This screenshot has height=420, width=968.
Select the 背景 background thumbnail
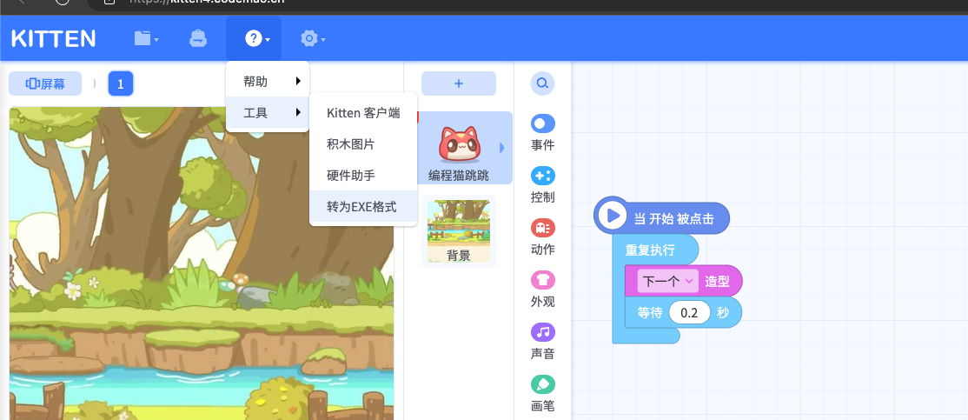(x=459, y=231)
